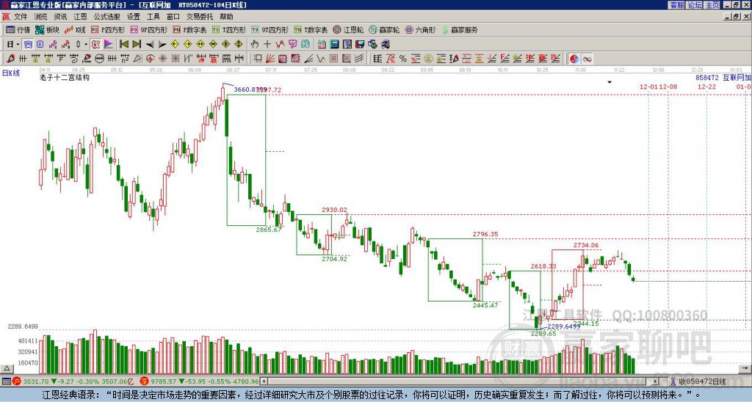This screenshot has width=752, height=402.
Task: Click the 2930.02 price label
Action: click(x=334, y=210)
